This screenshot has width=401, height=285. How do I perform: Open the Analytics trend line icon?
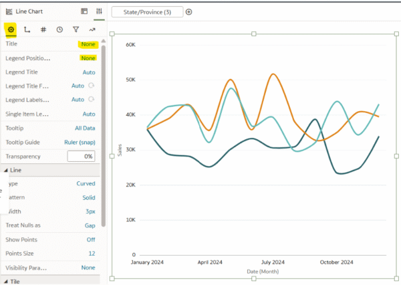(92, 29)
